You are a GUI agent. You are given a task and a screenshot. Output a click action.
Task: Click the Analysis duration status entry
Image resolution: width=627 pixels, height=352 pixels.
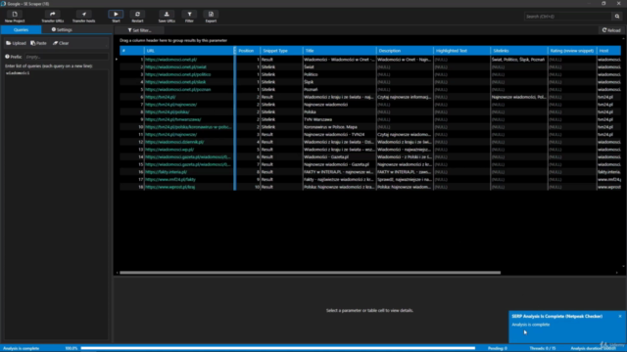594,348
